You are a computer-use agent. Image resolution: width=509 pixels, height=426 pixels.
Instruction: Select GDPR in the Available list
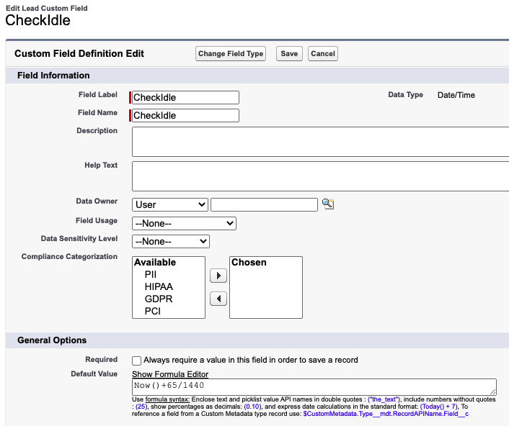click(x=159, y=299)
